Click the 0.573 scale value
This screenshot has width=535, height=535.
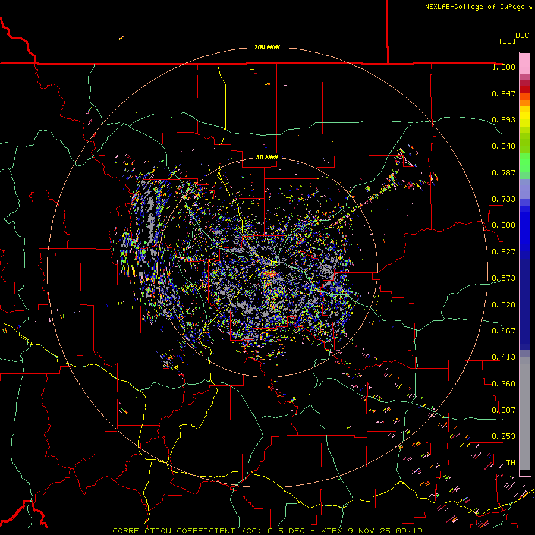click(503, 278)
